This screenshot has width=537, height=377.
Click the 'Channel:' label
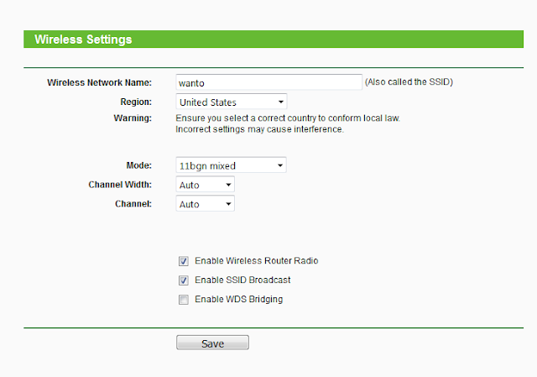click(133, 204)
